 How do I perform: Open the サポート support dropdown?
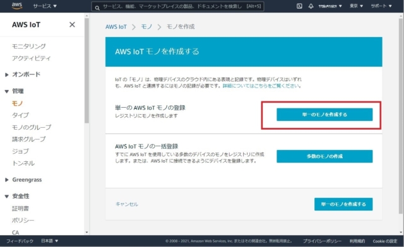pyautogui.click(x=381, y=6)
